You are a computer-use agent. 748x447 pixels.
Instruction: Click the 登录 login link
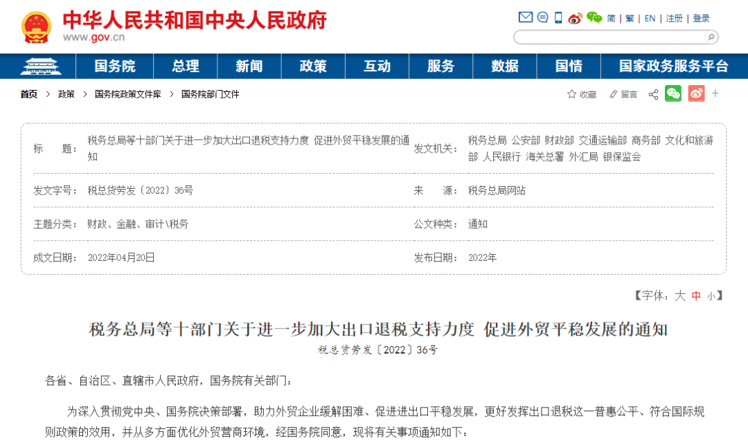(x=701, y=19)
